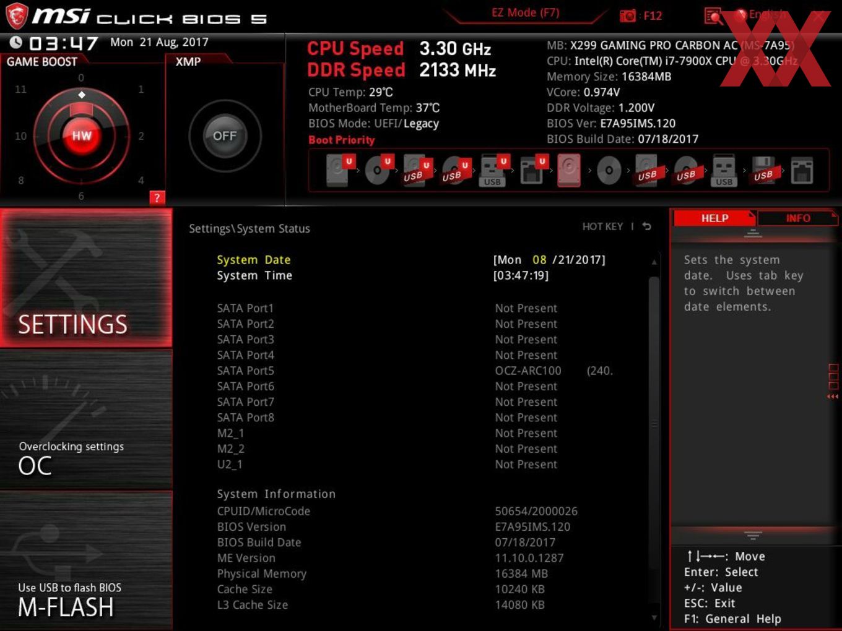Select the UEFI USB key boot icon
This screenshot has width=842, height=631.
(x=493, y=170)
